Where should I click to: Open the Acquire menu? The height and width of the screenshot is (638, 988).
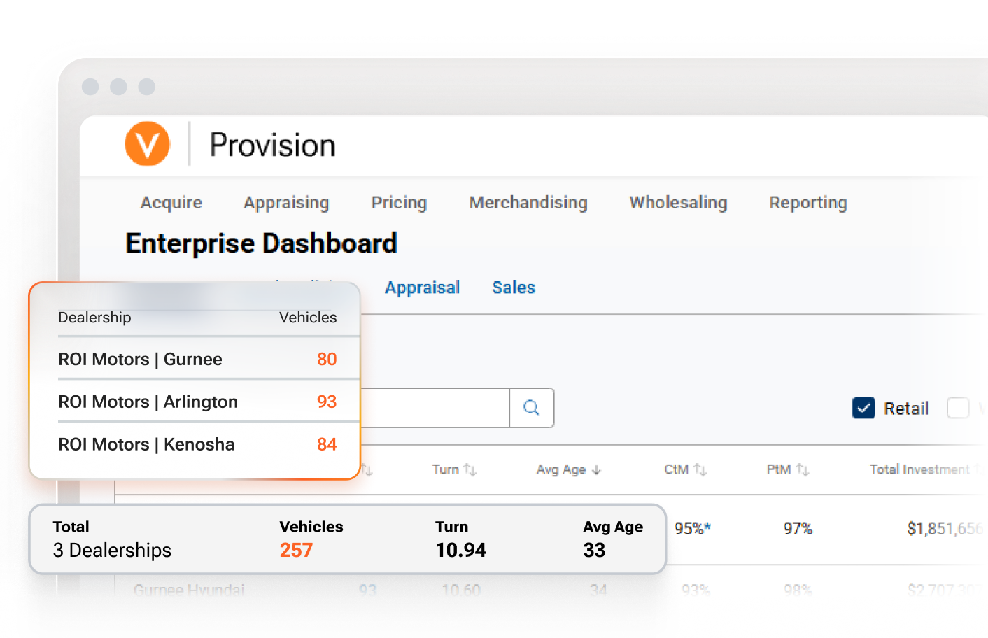[171, 203]
